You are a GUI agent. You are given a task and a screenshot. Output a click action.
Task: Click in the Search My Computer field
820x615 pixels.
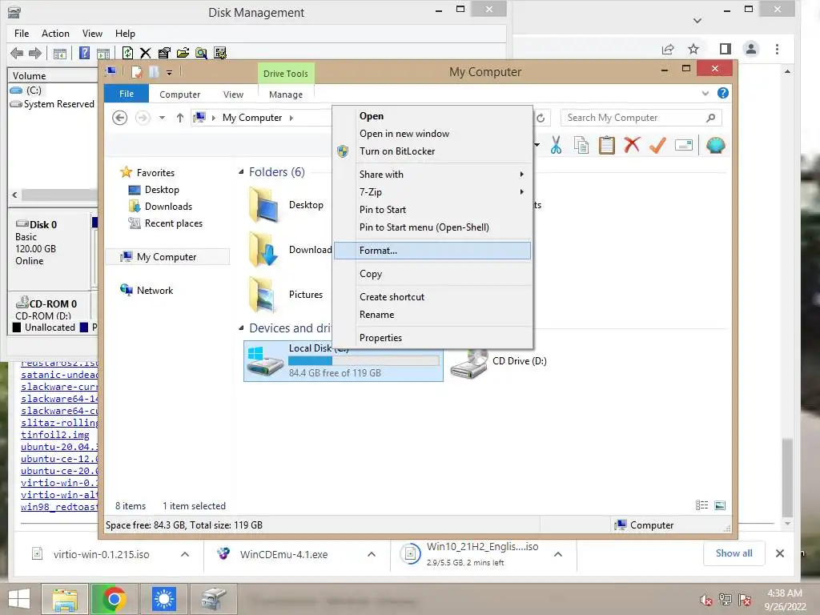634,119
